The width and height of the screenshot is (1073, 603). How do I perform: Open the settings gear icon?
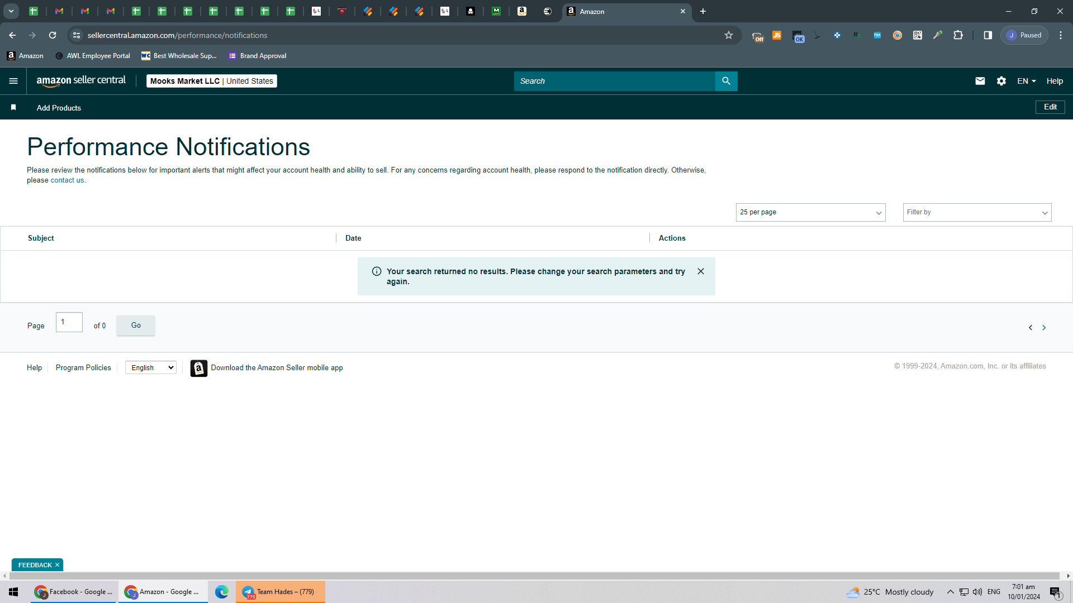click(x=1001, y=81)
